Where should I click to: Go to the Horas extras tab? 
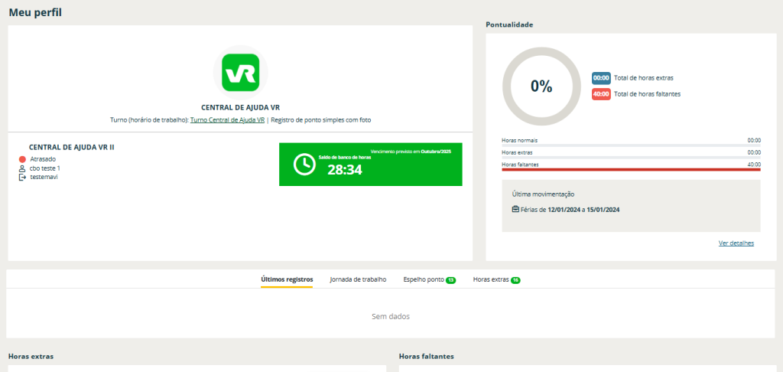point(491,279)
